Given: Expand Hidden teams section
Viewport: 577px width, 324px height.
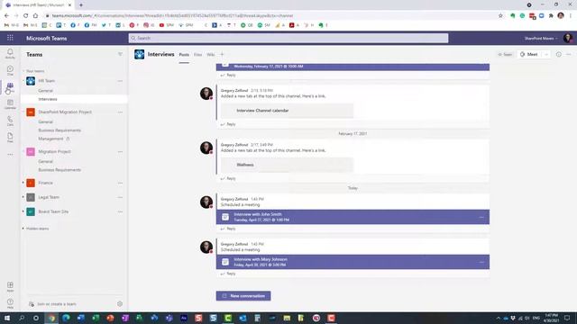Looking at the screenshot, I should [23, 229].
